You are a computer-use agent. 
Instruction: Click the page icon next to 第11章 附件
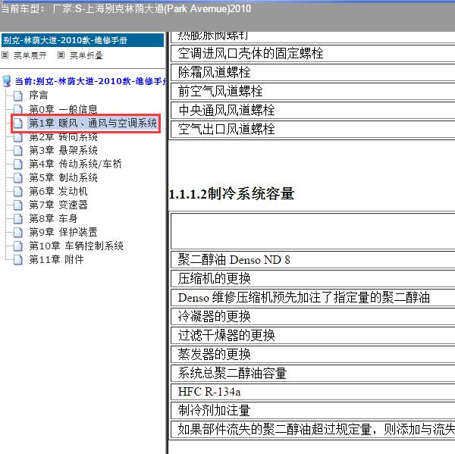click(18, 259)
